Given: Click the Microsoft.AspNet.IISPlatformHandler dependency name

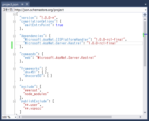Looking at the screenshot, I should tap(57, 40).
